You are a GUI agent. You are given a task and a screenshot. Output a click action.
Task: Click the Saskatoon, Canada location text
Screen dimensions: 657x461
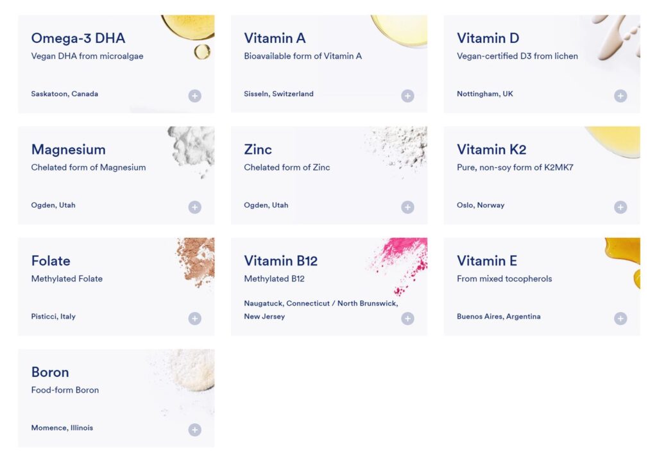64,94
